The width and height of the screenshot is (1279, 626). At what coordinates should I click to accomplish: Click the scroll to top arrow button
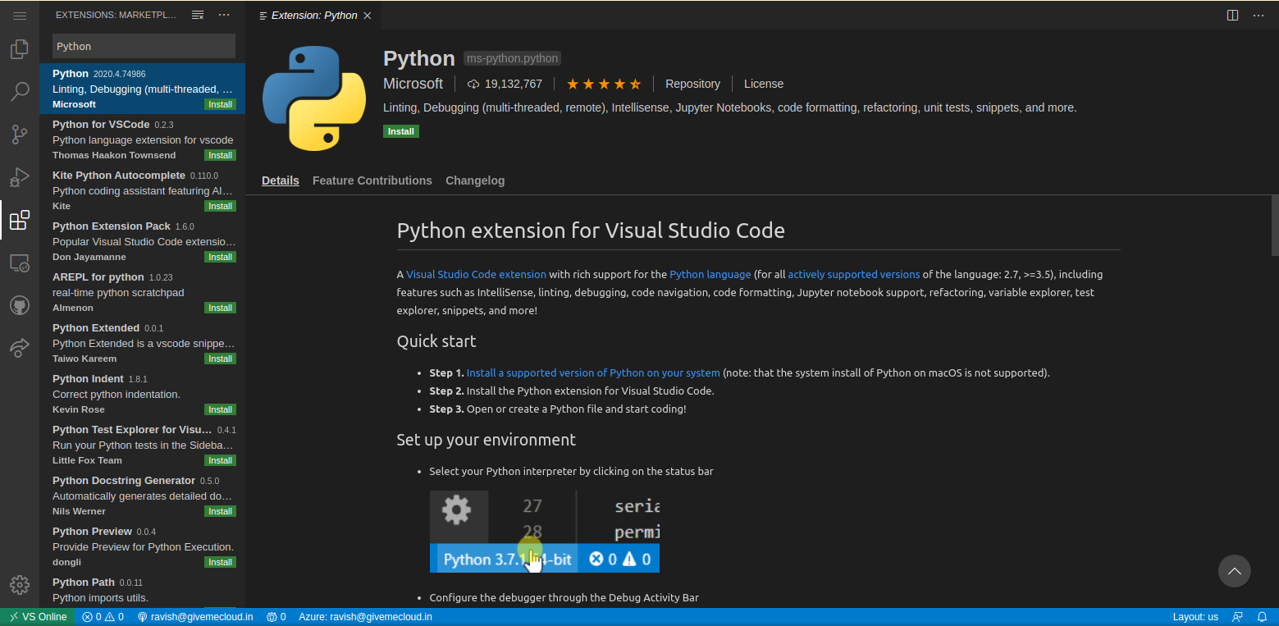[1234, 571]
